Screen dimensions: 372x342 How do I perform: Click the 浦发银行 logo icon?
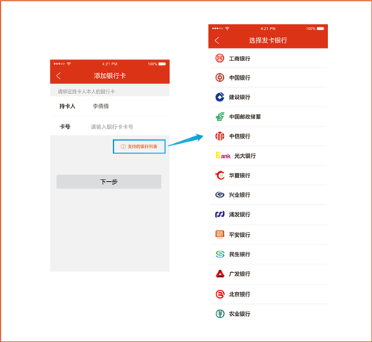219,215
